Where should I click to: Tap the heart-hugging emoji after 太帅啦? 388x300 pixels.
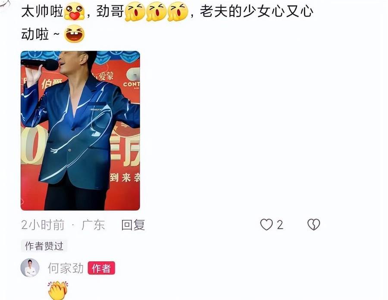tap(74, 11)
